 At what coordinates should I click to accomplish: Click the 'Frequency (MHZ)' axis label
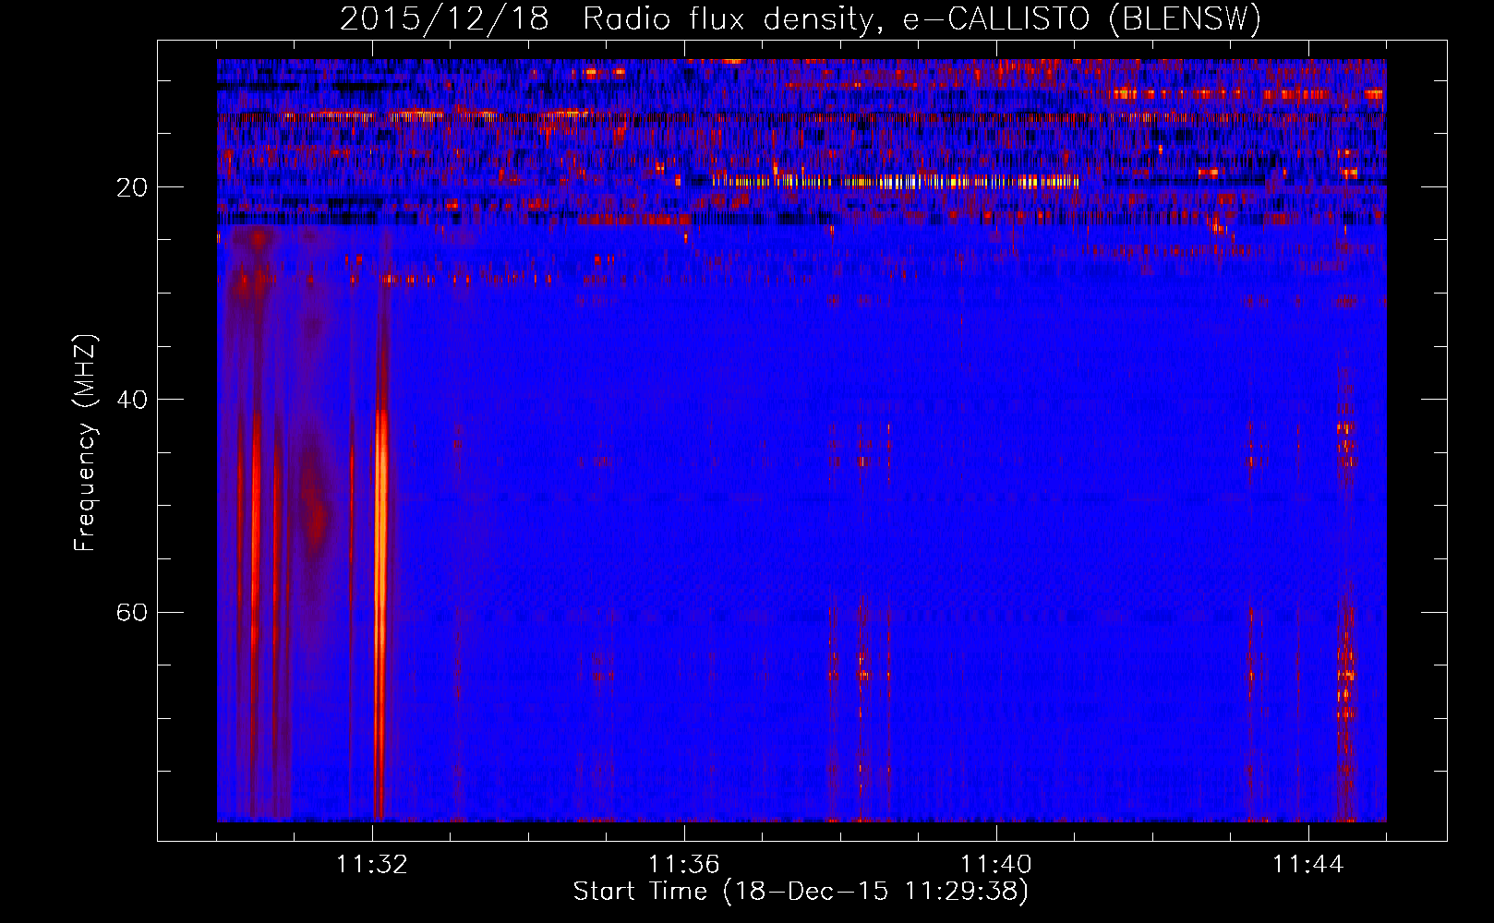[x=84, y=443]
